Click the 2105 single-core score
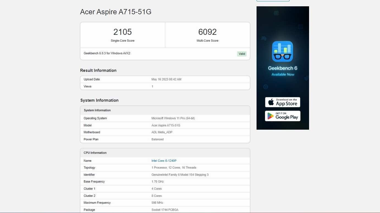The height and width of the screenshot is (213, 380). [x=122, y=32]
